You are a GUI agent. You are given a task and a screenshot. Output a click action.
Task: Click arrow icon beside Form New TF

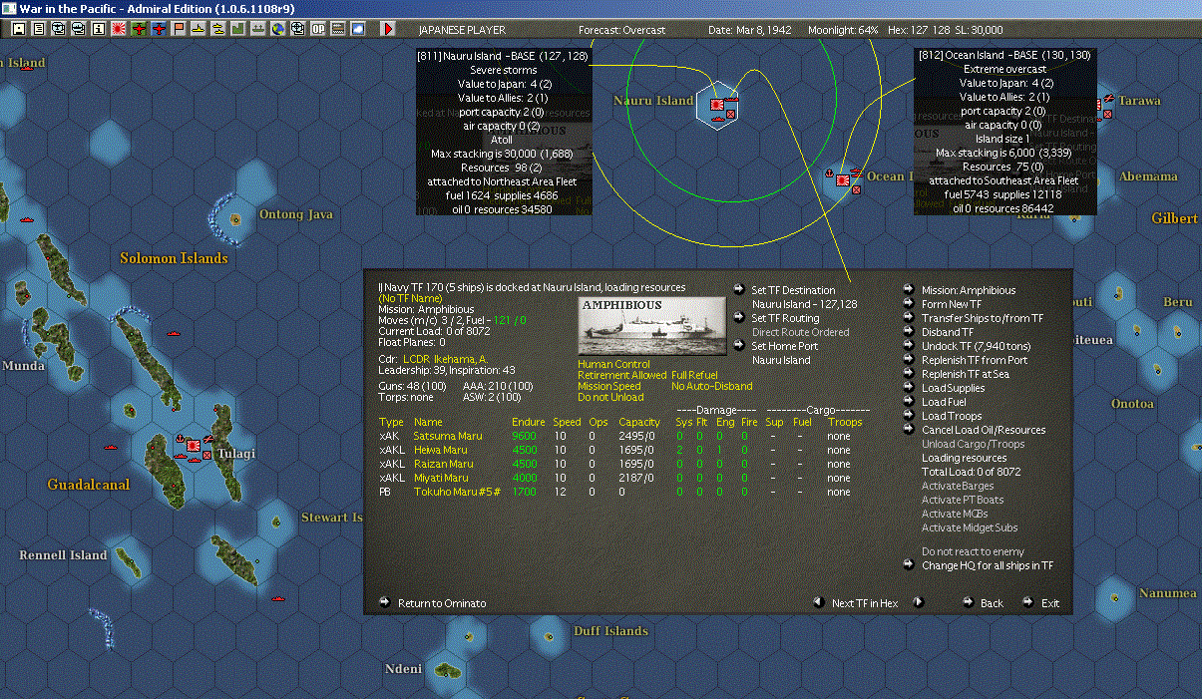click(x=909, y=304)
